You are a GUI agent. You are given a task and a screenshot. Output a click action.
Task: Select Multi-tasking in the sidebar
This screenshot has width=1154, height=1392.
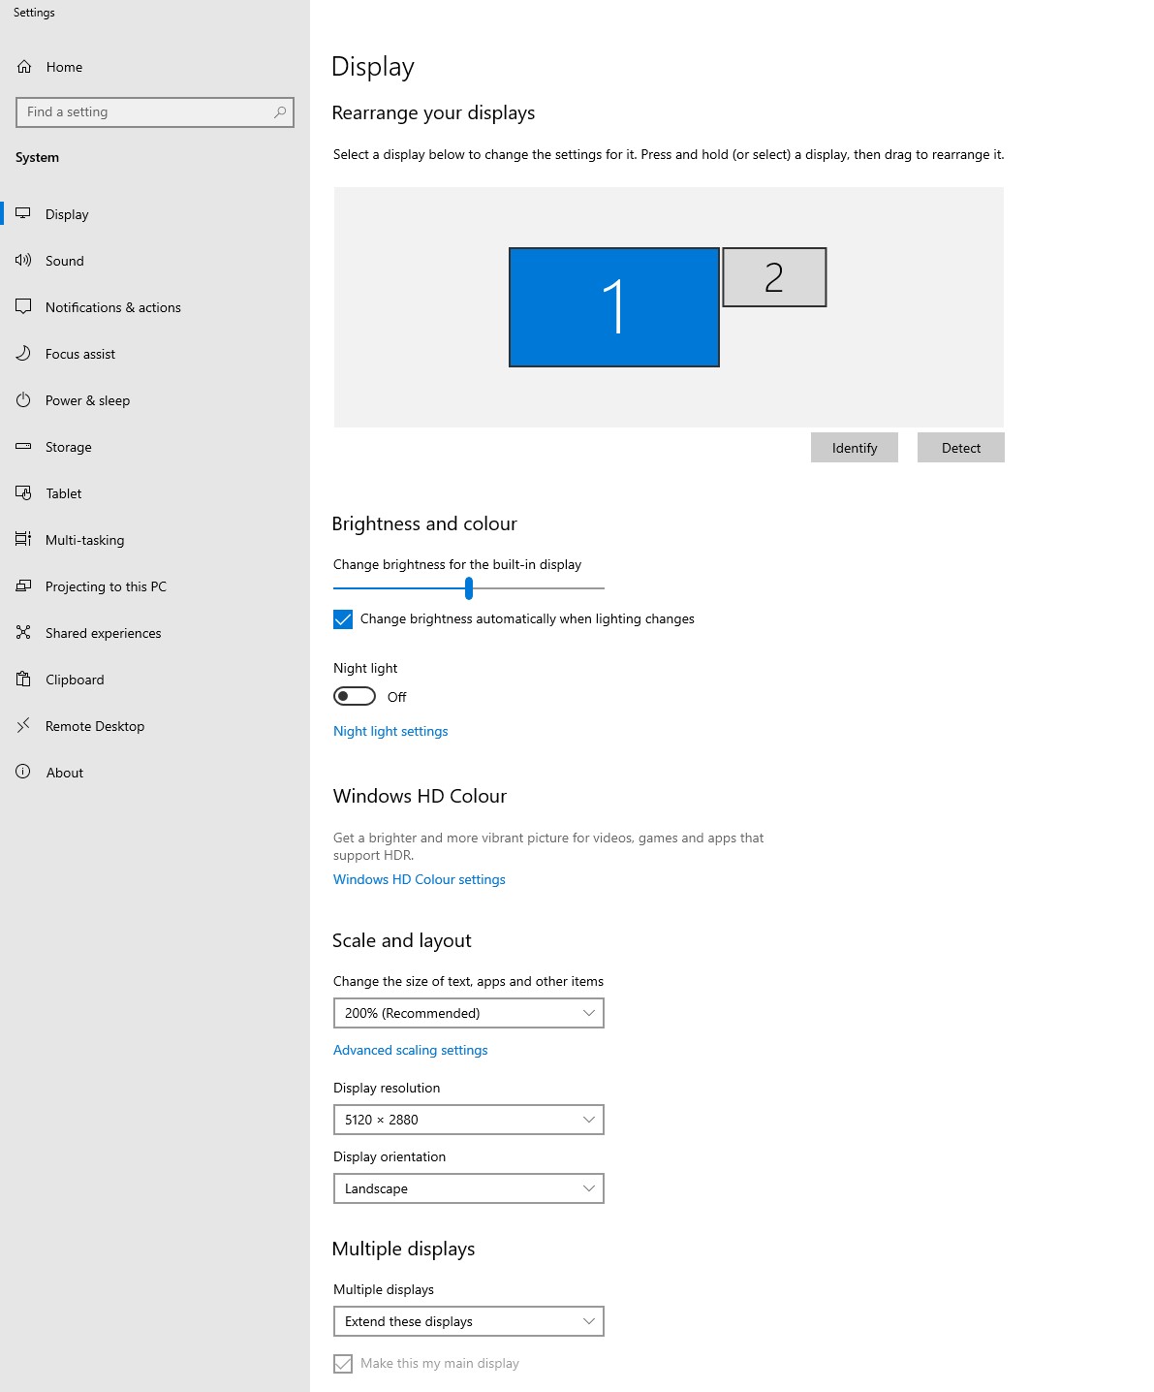click(x=155, y=540)
